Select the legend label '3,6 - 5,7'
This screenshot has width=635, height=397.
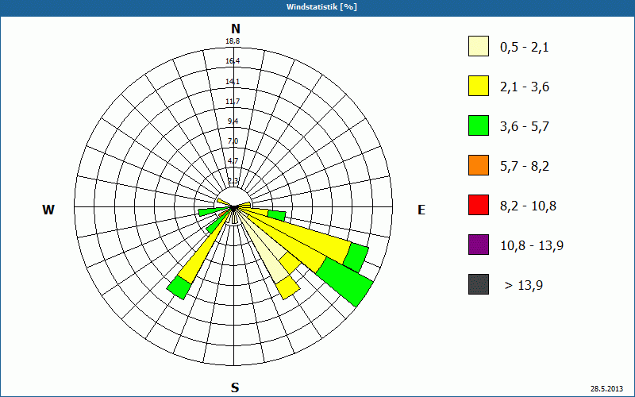pyautogui.click(x=525, y=127)
